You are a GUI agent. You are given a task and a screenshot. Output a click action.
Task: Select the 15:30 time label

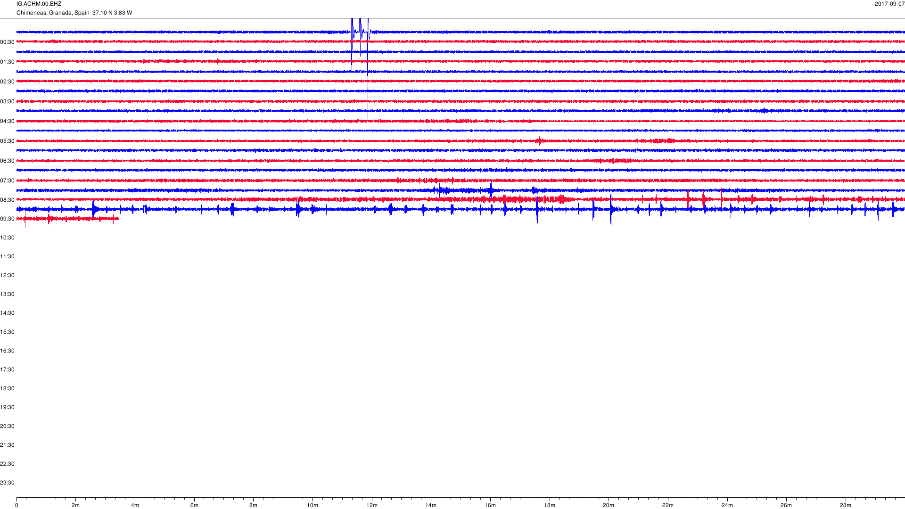(x=7, y=332)
